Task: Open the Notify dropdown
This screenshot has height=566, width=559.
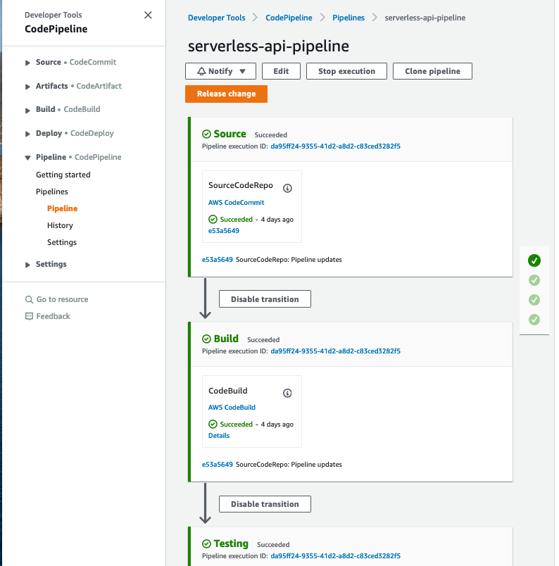Action: 220,71
